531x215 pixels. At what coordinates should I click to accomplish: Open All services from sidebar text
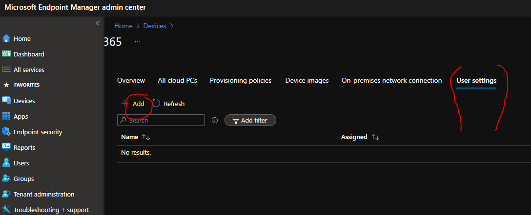pos(29,70)
